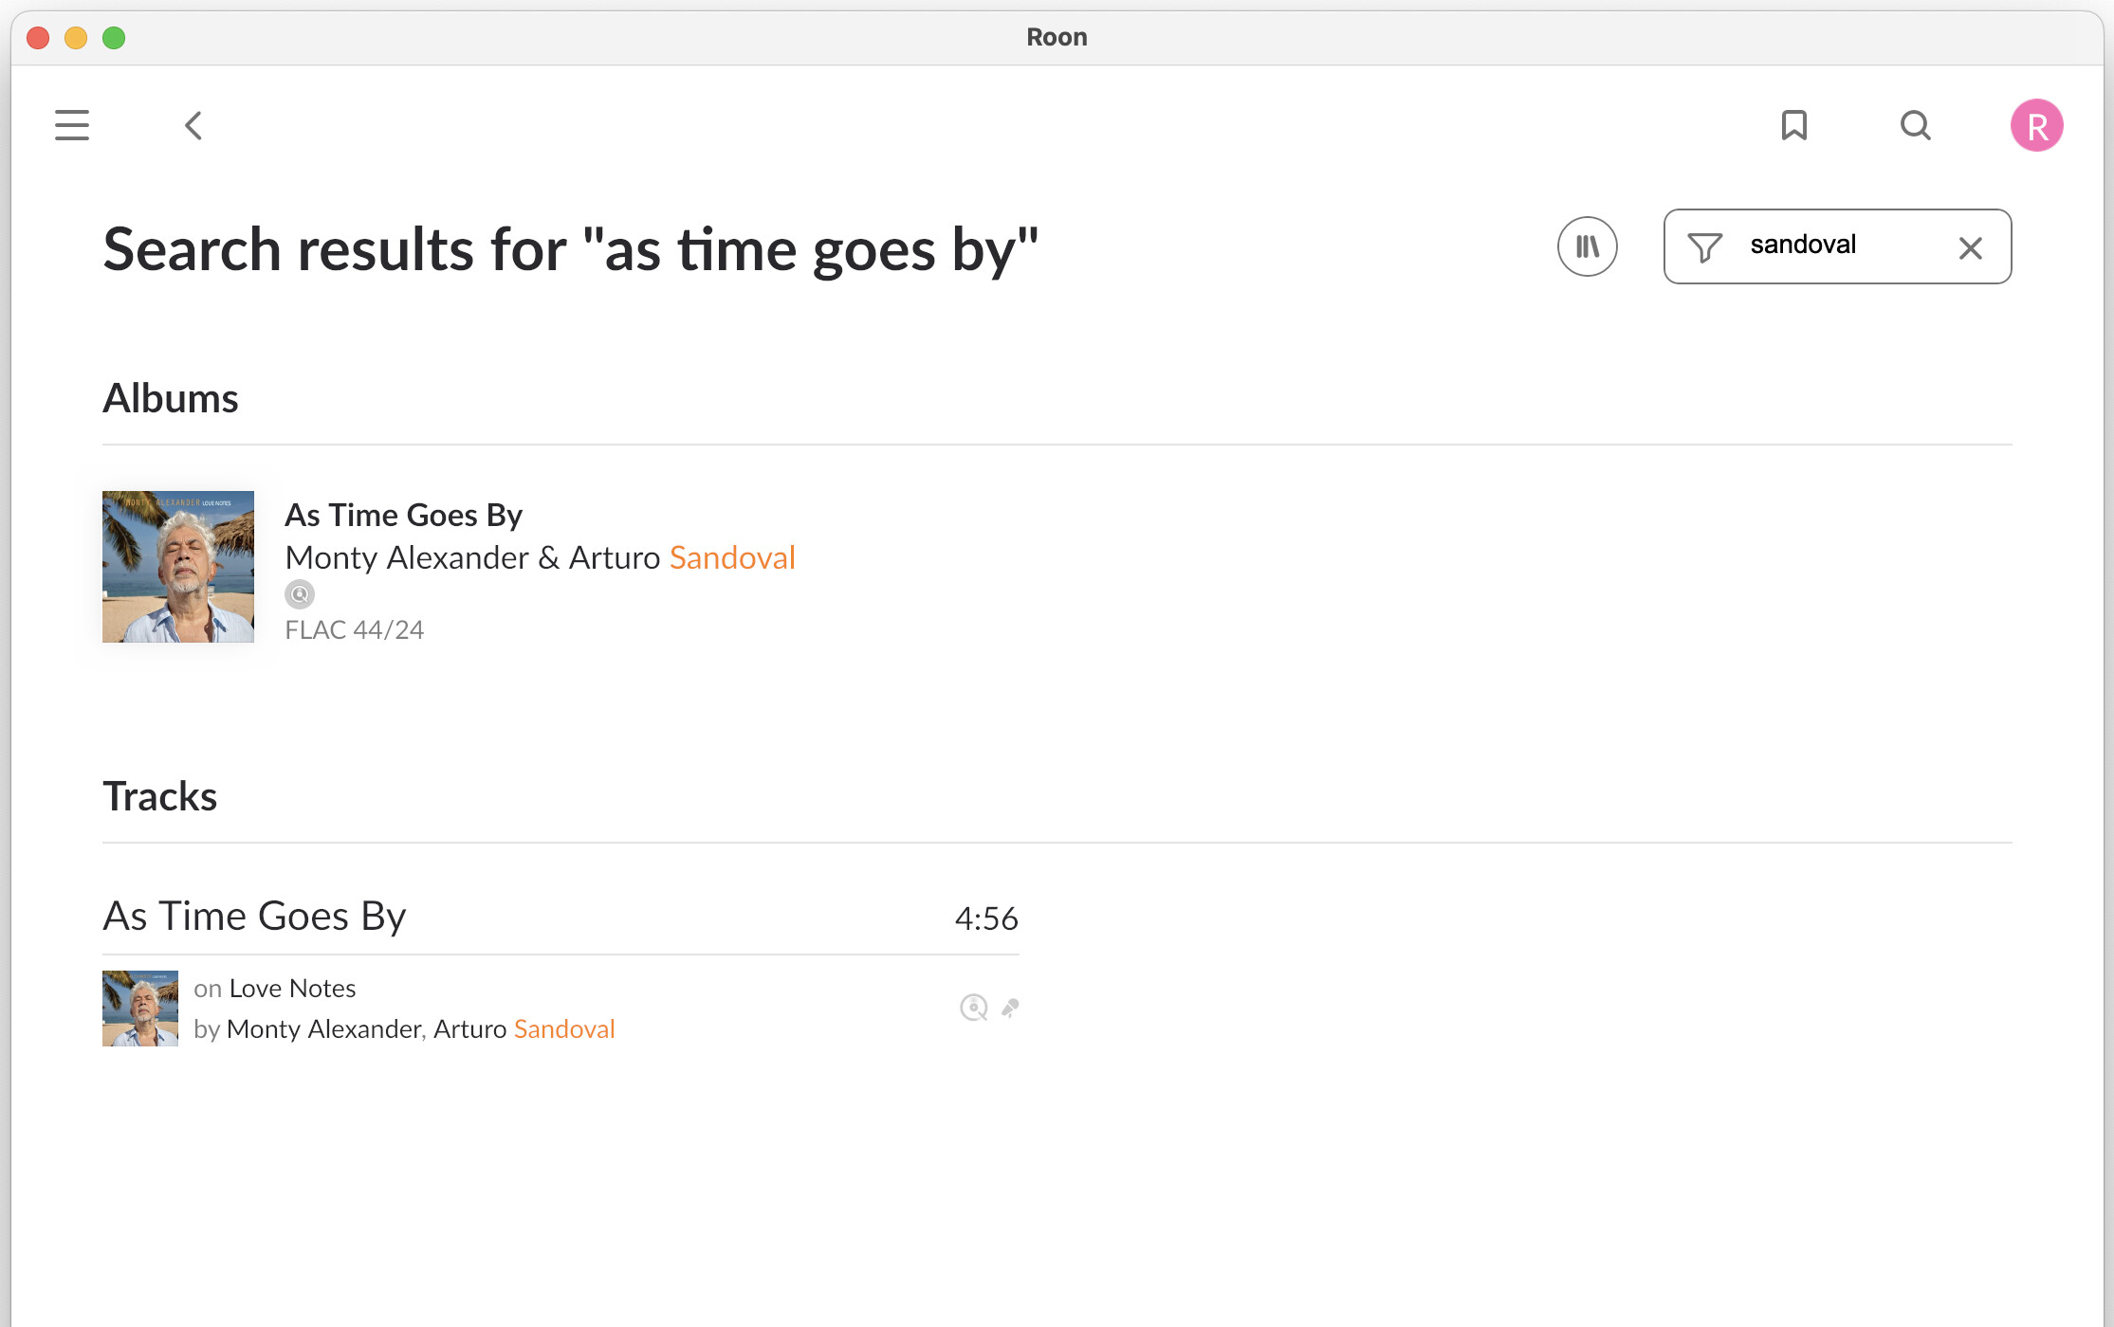The height and width of the screenshot is (1327, 2114).
Task: Click the small track artwork thumbnail
Action: coord(140,1009)
